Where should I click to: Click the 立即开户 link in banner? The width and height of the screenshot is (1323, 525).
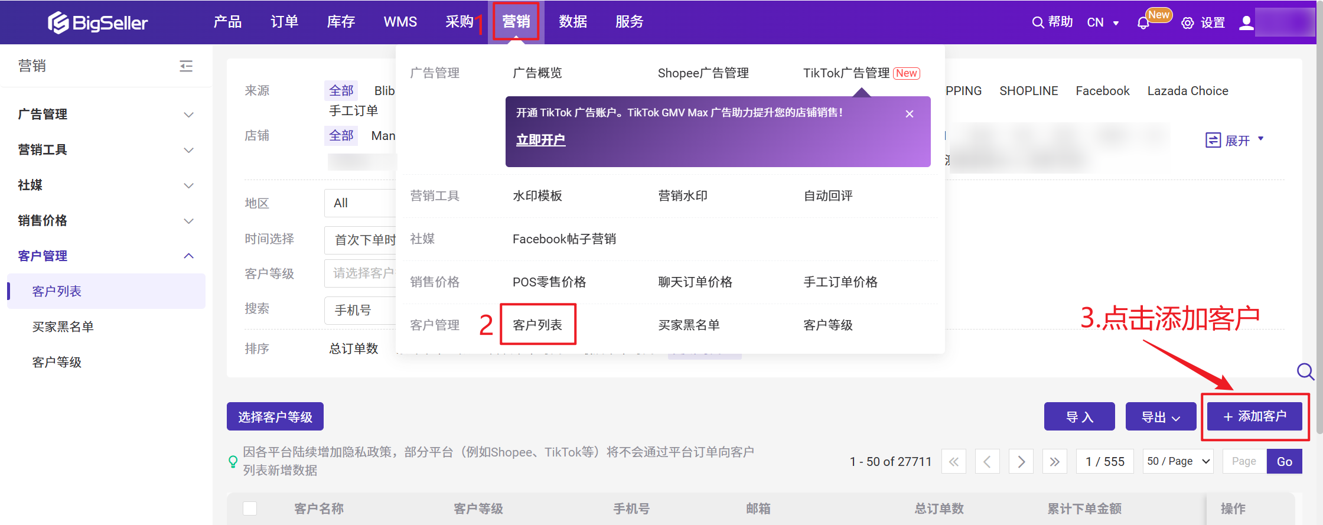(x=540, y=140)
